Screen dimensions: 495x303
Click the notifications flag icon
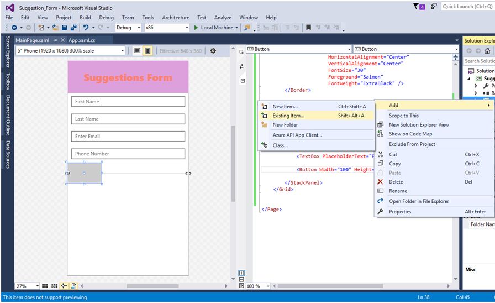pyautogui.click(x=417, y=7)
